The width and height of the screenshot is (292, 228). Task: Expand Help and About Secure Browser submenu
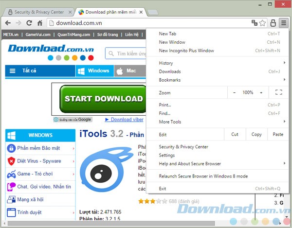[284, 163]
